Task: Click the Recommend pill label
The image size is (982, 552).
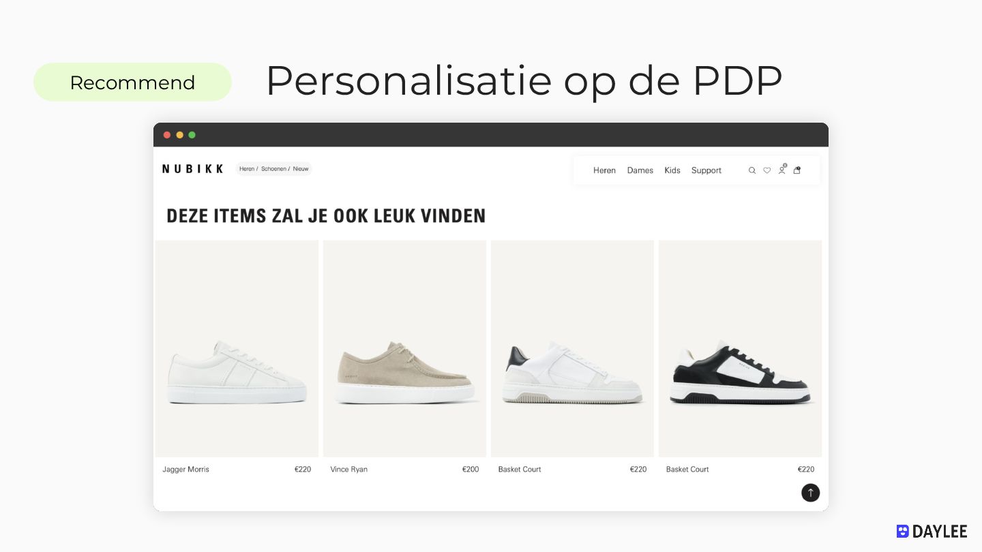Action: pyautogui.click(x=132, y=82)
